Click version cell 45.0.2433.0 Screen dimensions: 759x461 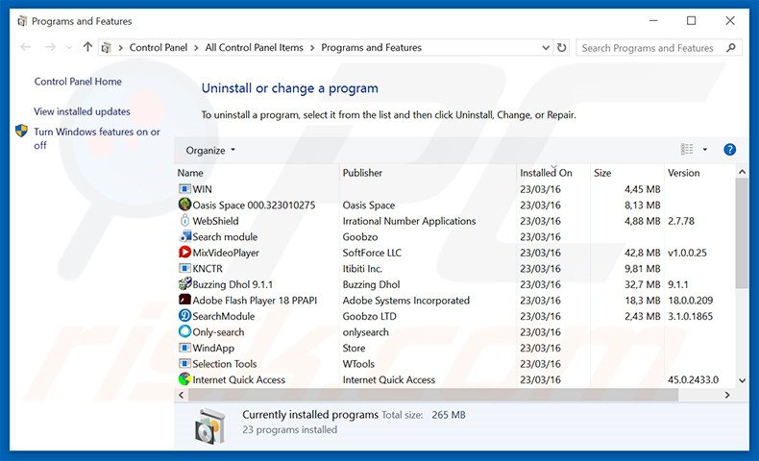coord(693,379)
